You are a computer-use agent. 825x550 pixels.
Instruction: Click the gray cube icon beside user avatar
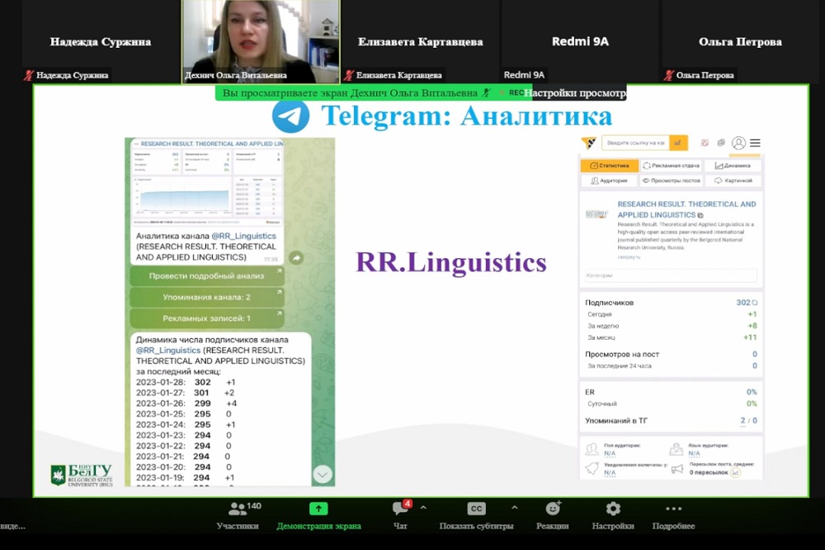(721, 143)
